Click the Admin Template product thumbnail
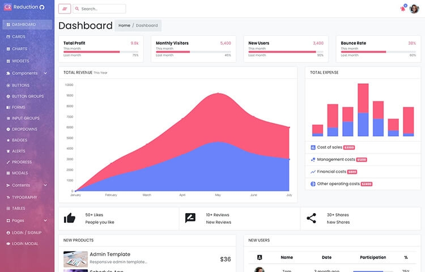 click(x=75, y=259)
